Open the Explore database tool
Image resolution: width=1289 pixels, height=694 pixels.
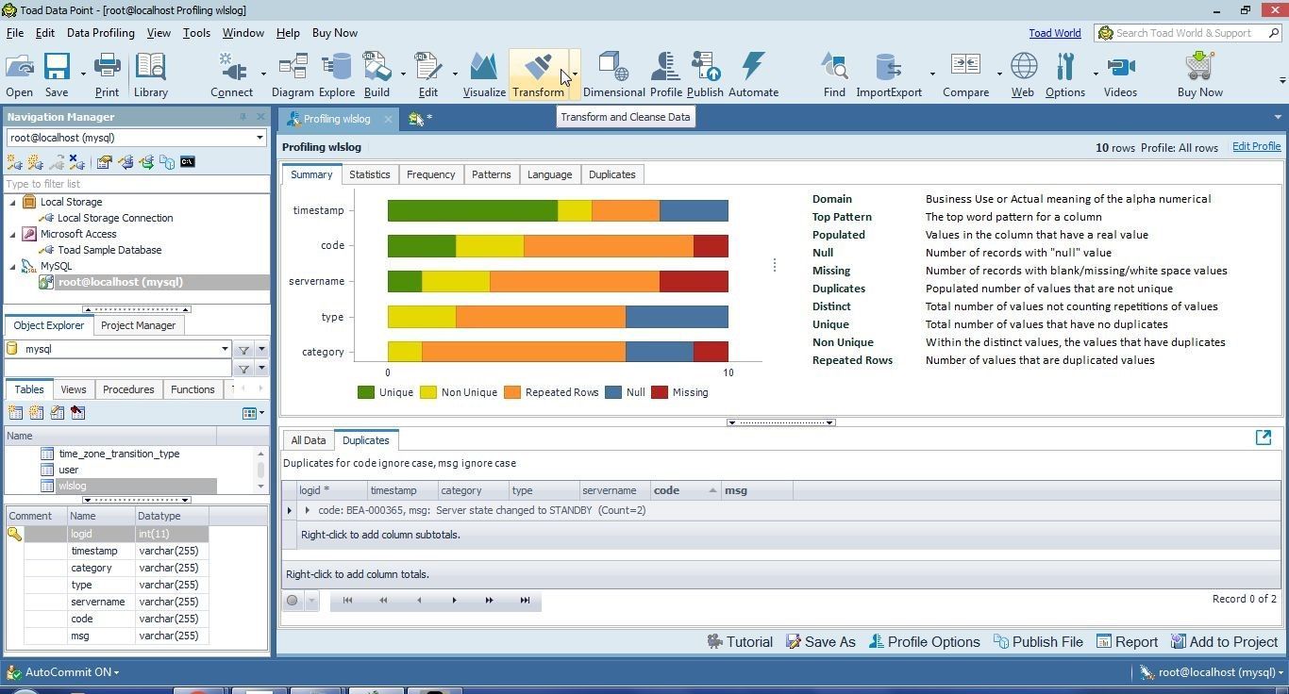(336, 74)
